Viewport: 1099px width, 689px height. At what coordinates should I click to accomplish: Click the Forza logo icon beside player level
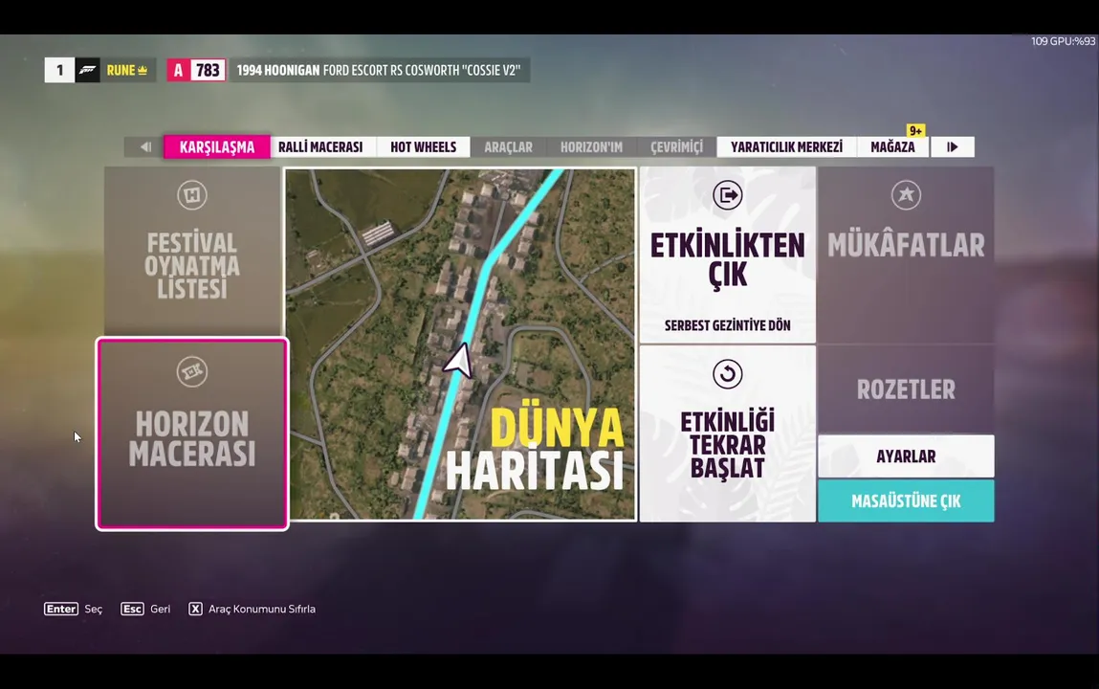point(88,70)
